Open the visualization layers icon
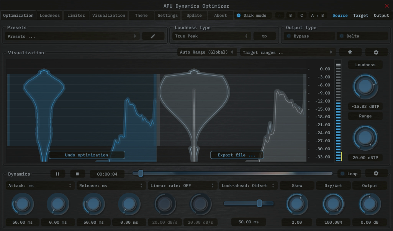This screenshot has height=231, width=393. coord(350,52)
